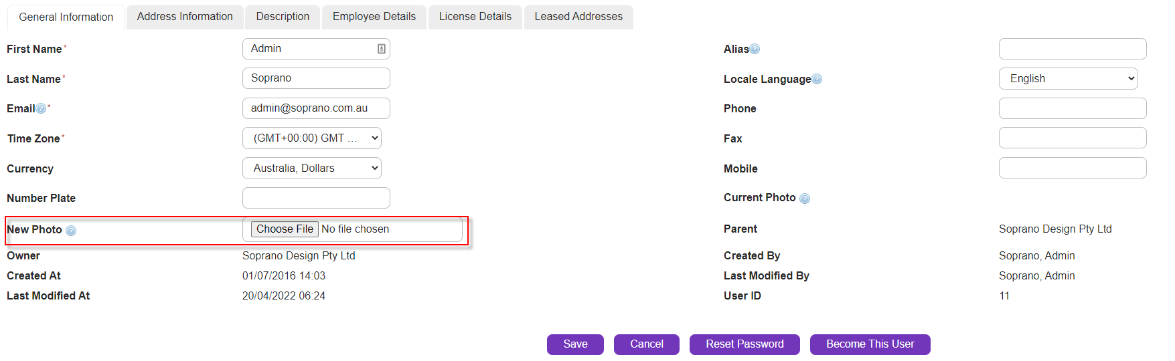Switch to the Address Information tab
Screen dimensions: 1175x361
pos(185,17)
